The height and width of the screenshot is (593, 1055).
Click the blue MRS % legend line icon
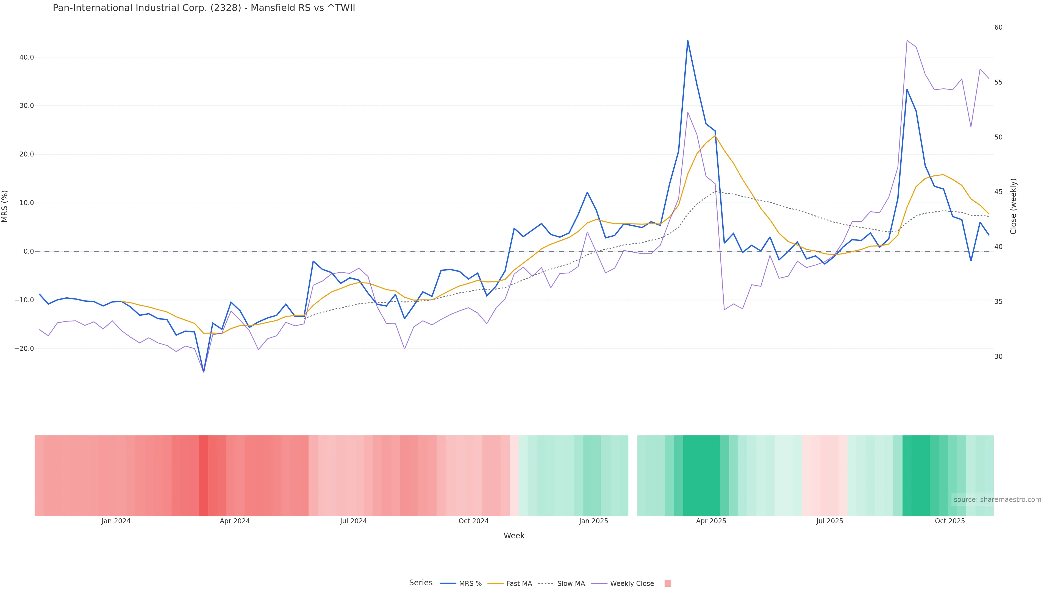tap(448, 584)
